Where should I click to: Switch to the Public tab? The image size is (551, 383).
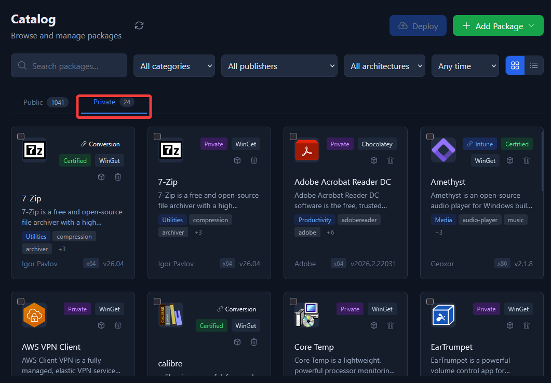point(46,103)
